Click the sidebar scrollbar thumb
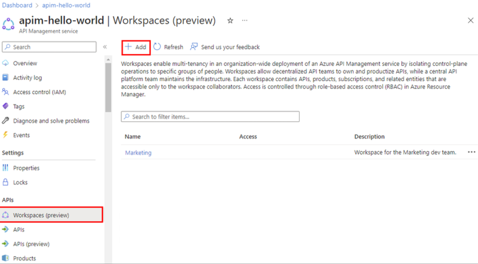The height and width of the screenshot is (264, 478). pos(108,87)
